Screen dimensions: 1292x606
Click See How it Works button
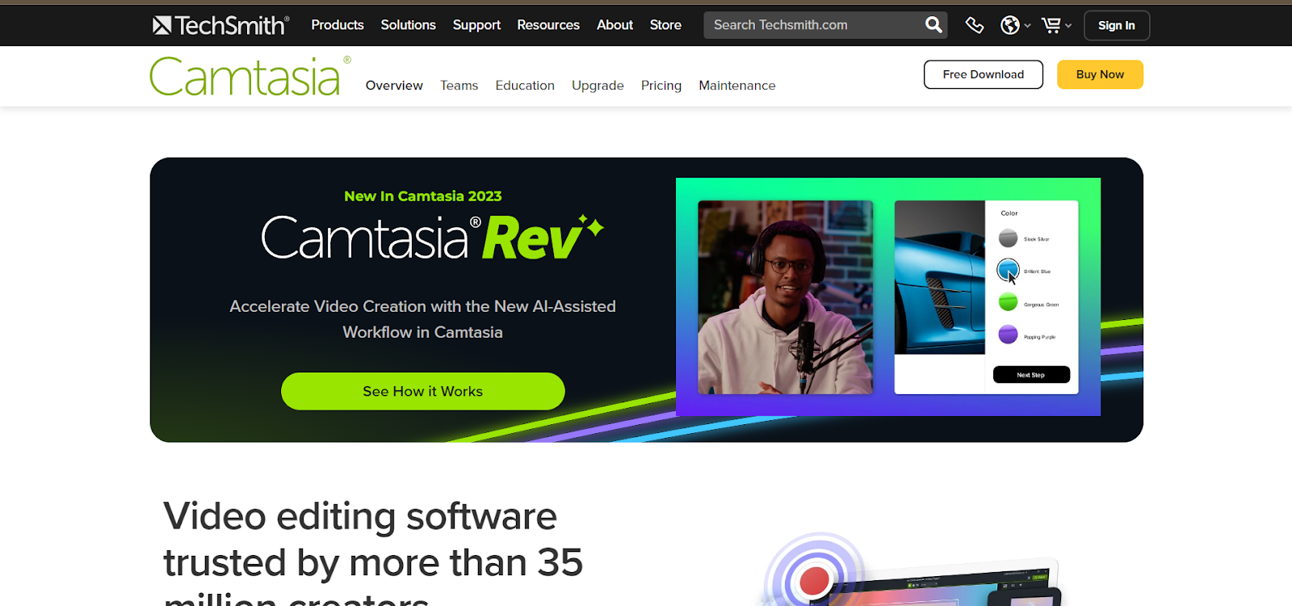click(x=422, y=391)
